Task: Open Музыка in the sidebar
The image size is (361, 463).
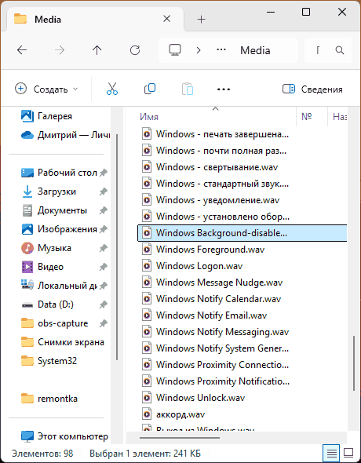Action: tap(46, 248)
